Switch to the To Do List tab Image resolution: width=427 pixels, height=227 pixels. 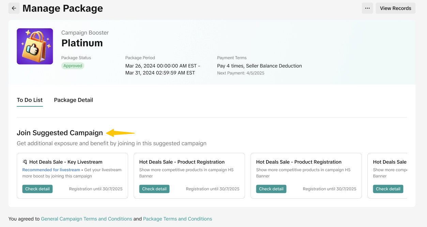pos(30,100)
